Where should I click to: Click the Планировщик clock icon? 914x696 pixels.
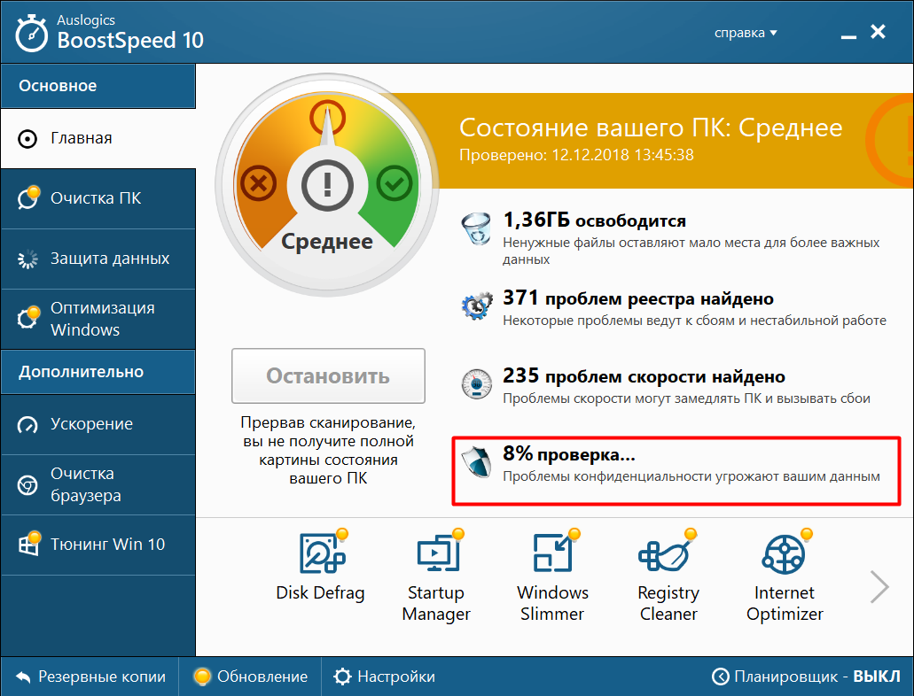tap(720, 677)
